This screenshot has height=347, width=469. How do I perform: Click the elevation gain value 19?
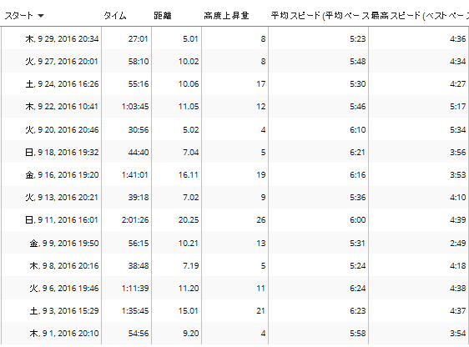click(x=261, y=175)
